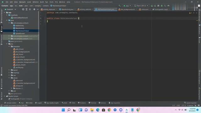Open the Terminal tool window button

tap(92, 103)
